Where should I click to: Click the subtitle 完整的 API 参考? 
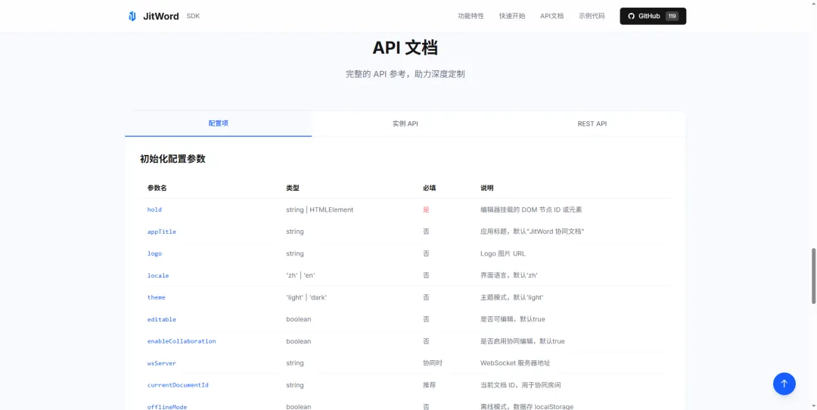(405, 74)
